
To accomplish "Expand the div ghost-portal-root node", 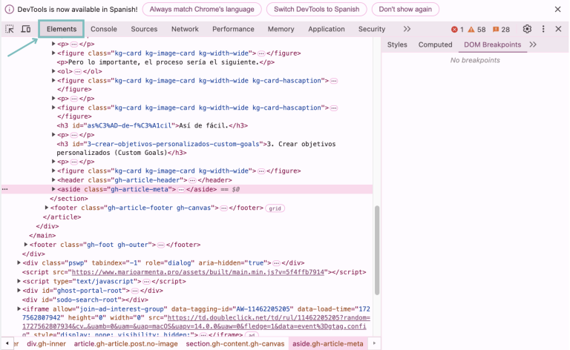I will point(19,291).
